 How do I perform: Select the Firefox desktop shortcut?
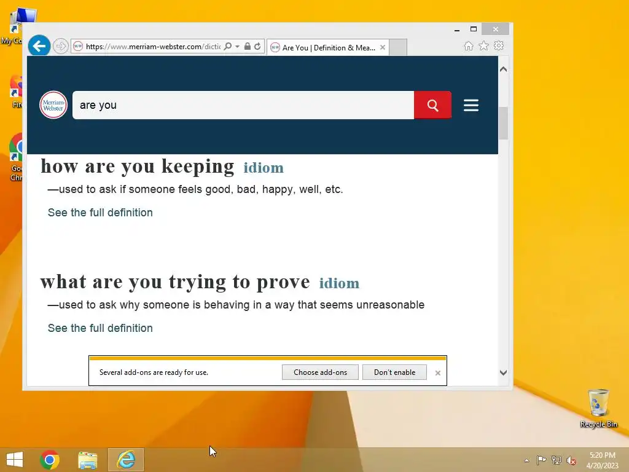point(17,92)
